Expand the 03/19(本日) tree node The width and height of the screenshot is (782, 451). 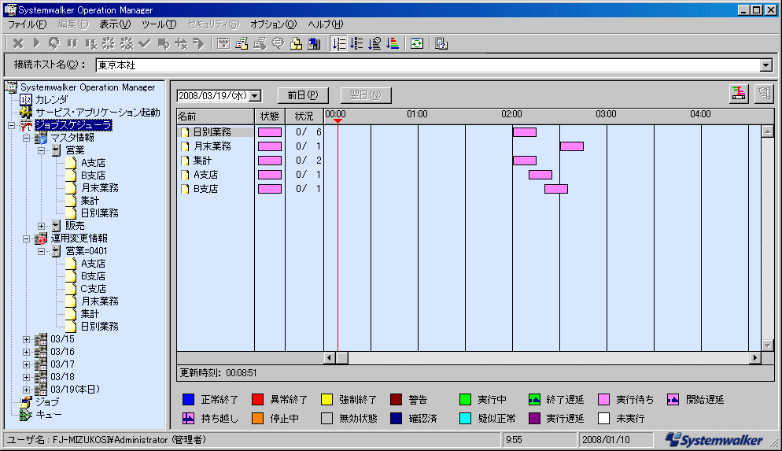(x=26, y=390)
